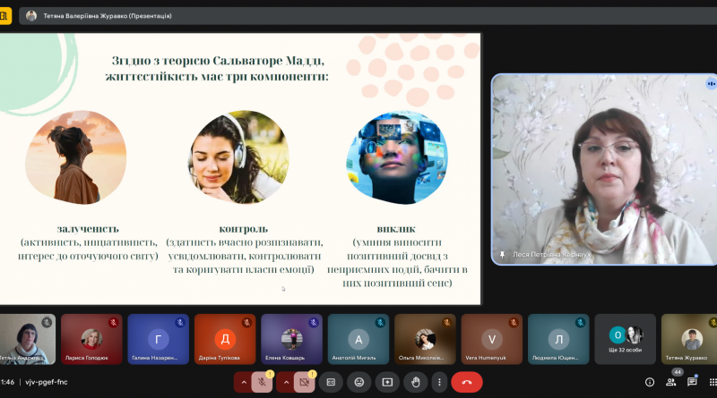Screen dimensions: 717x398
Task: Click the 'Ще 32 особи' tile
Action: click(x=625, y=339)
